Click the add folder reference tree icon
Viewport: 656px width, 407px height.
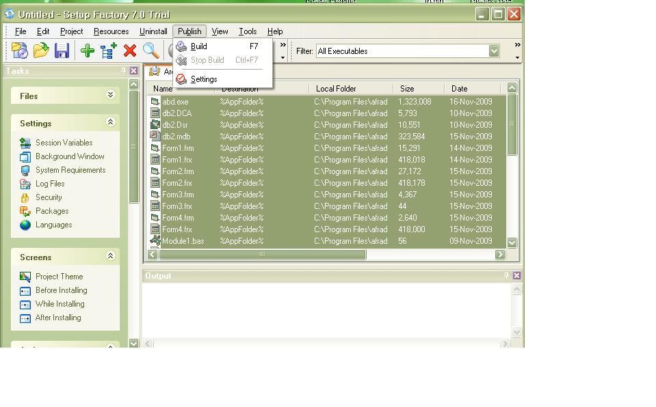click(x=108, y=51)
